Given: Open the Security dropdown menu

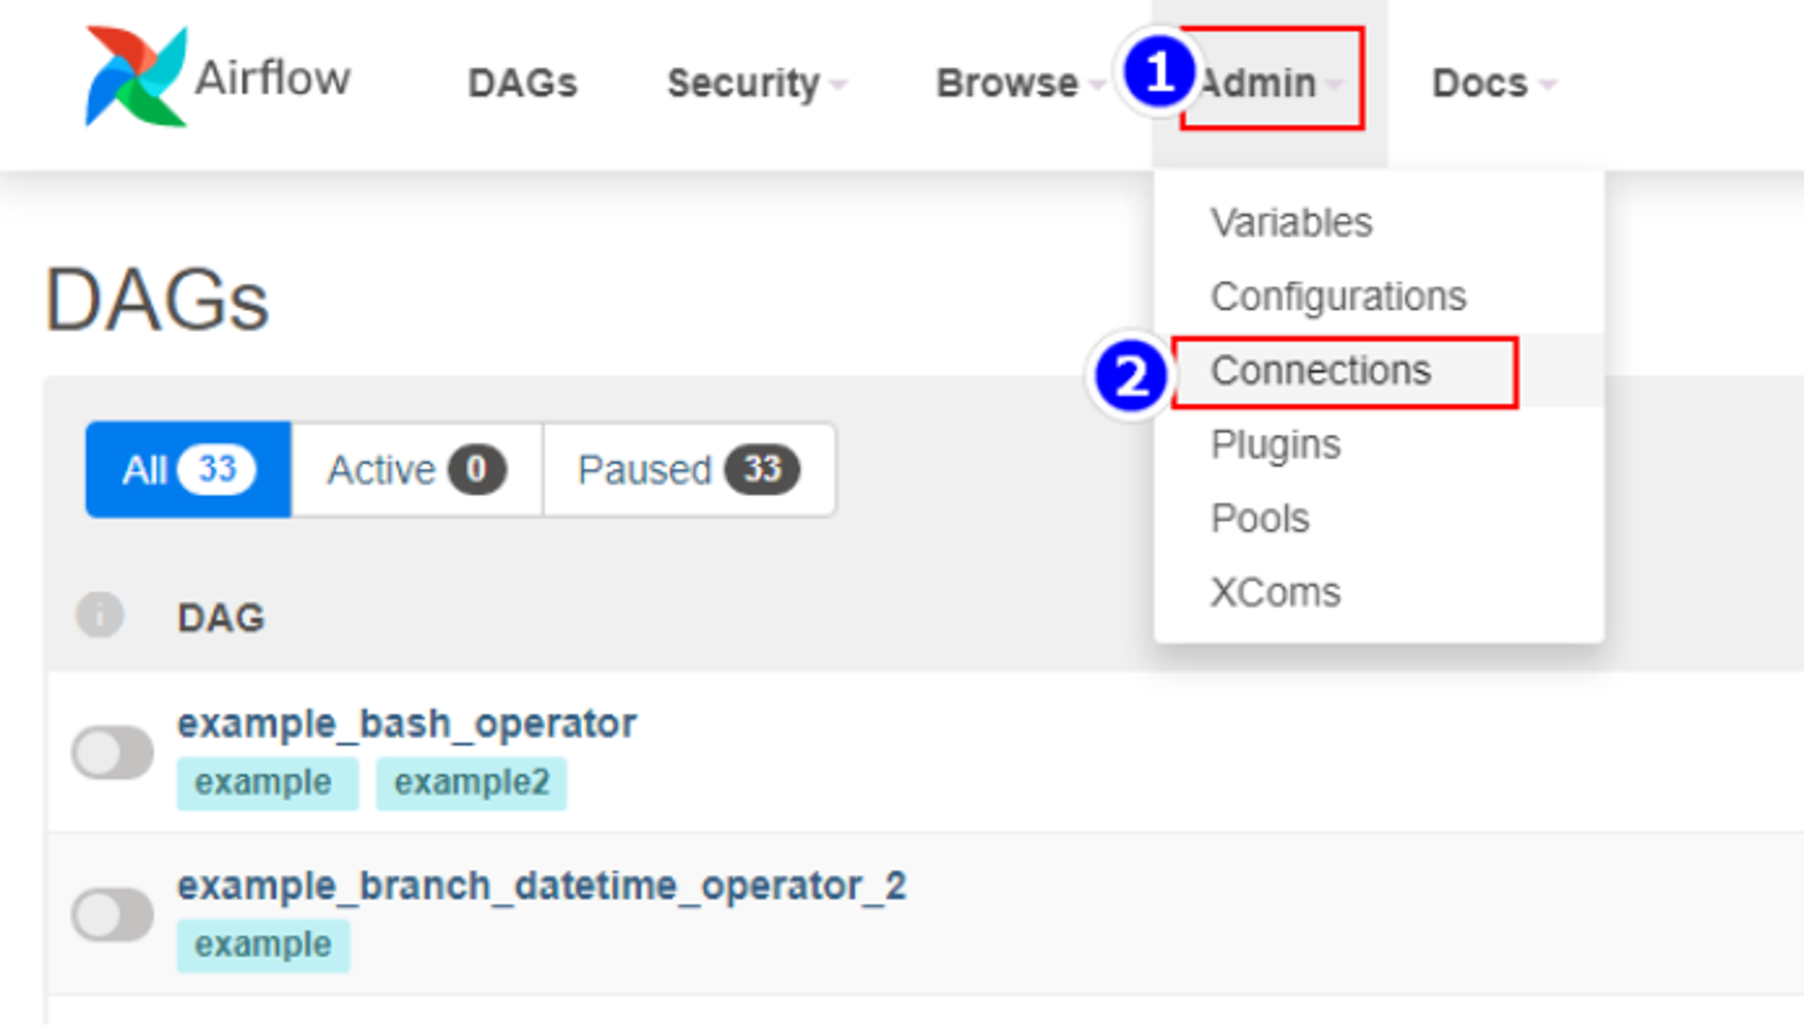Looking at the screenshot, I should click(757, 83).
